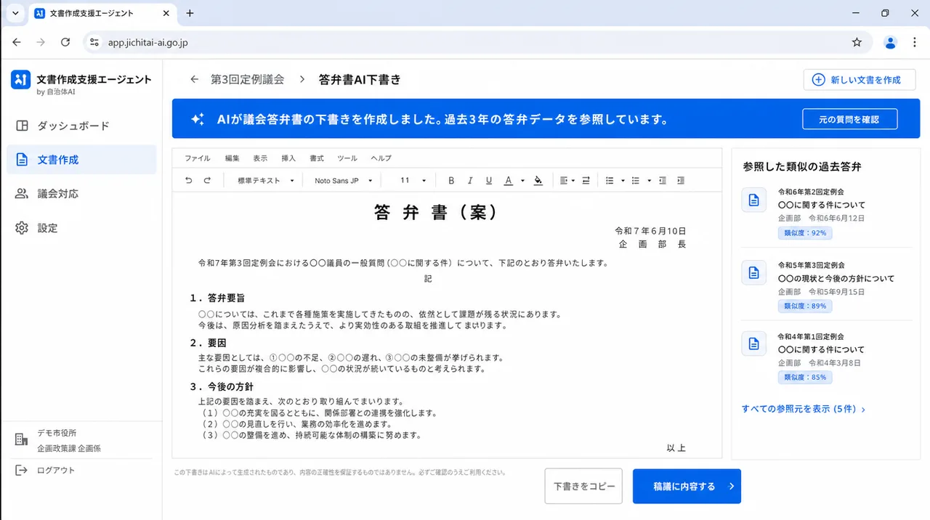Open 令和5年第3回定例会 document icon
Image resolution: width=930 pixels, height=520 pixels.
click(x=754, y=272)
